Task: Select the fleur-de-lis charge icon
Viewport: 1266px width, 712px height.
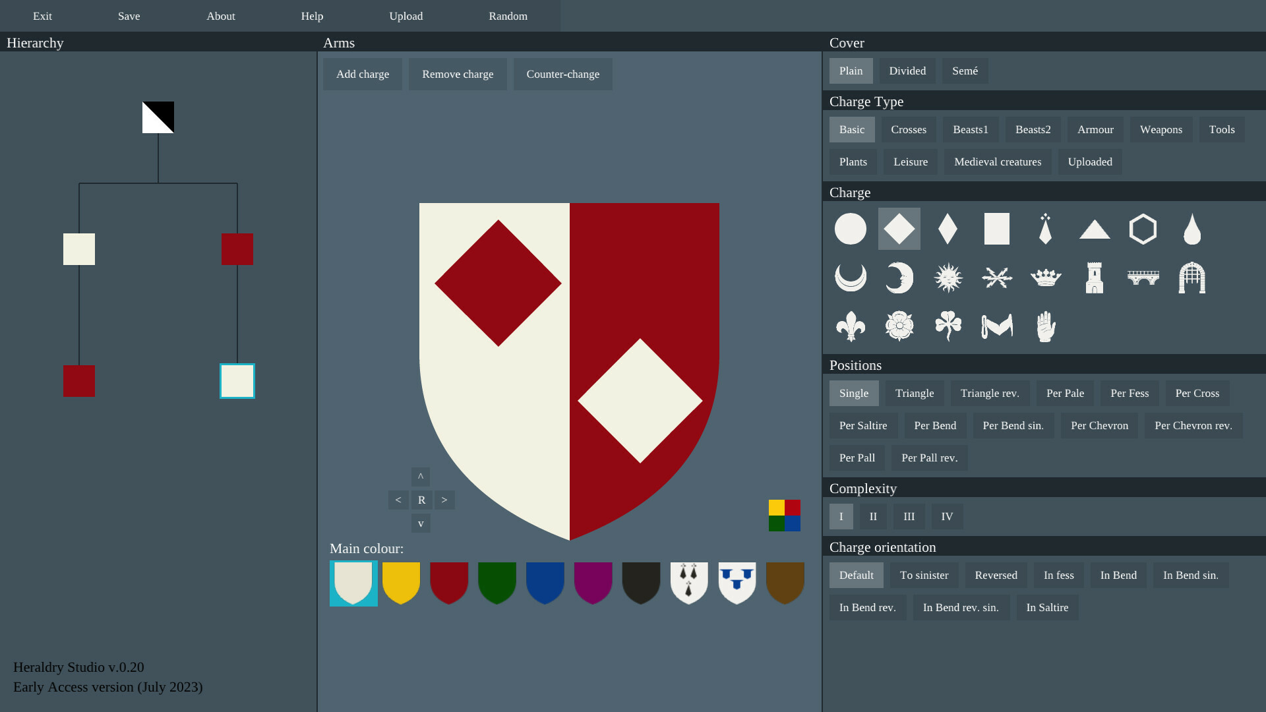Action: pos(850,326)
